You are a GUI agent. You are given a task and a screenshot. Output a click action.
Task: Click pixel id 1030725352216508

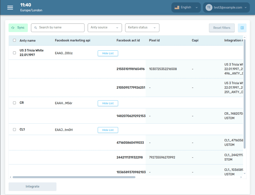[163, 69]
